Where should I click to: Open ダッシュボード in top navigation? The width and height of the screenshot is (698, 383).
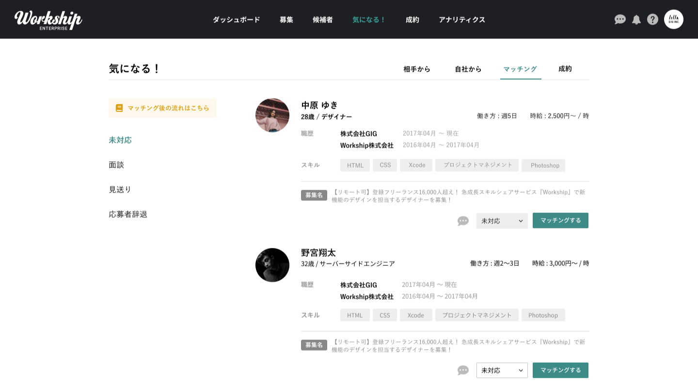tap(236, 20)
